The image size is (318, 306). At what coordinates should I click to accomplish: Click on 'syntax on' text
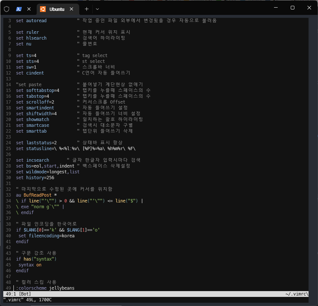(x=30, y=265)
